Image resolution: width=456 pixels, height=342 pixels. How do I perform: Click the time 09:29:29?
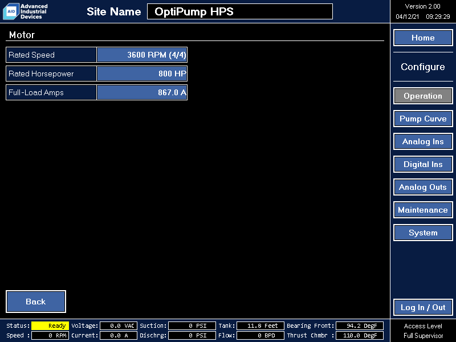pyautogui.click(x=438, y=17)
